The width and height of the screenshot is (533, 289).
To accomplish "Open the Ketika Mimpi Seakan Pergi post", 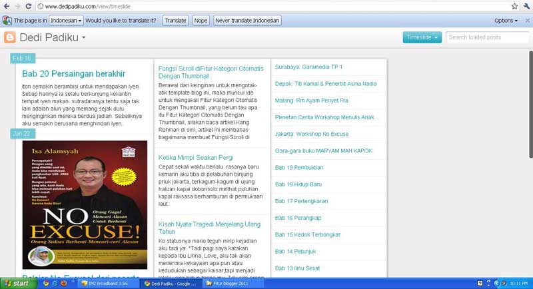I will click(x=196, y=158).
